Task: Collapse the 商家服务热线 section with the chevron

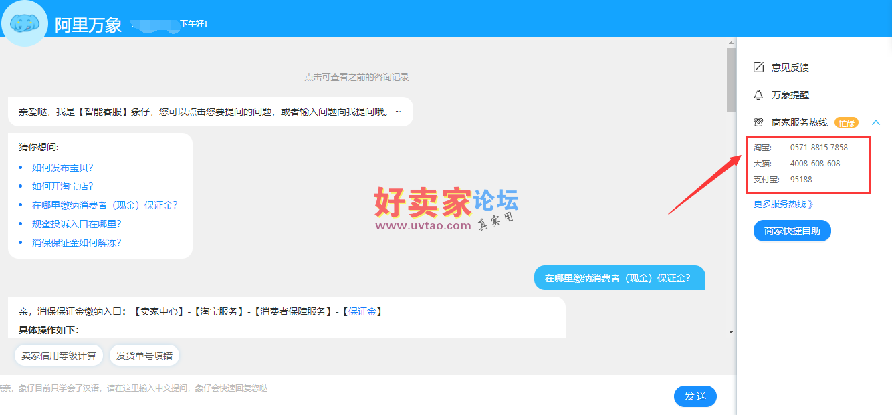Action: 876,122
